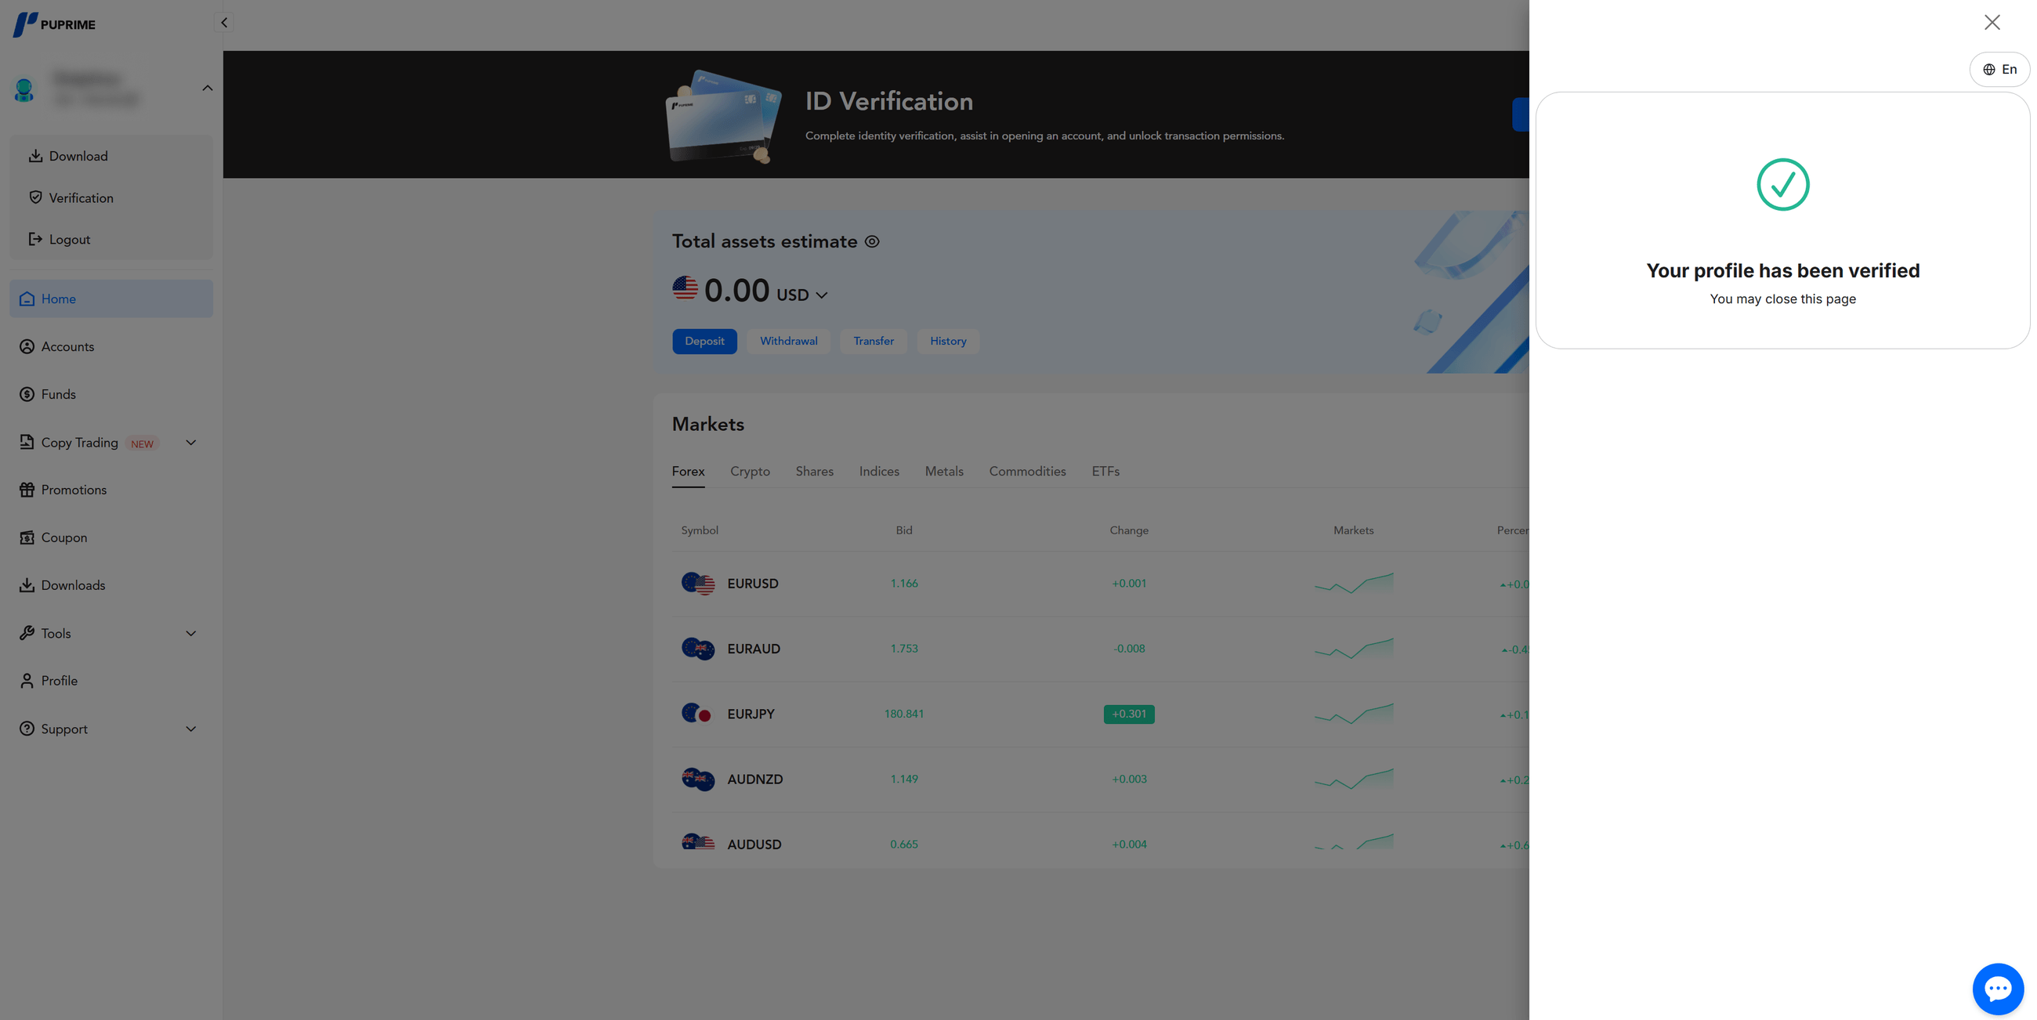2037x1020 pixels.
Task: Collapse the user profile menu chevron
Action: coord(207,88)
